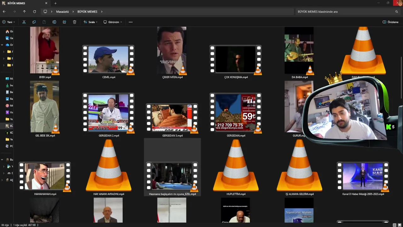Select OneDrive cloud item in sidebar
403x227 pixels.
pyautogui.click(x=9, y=45)
